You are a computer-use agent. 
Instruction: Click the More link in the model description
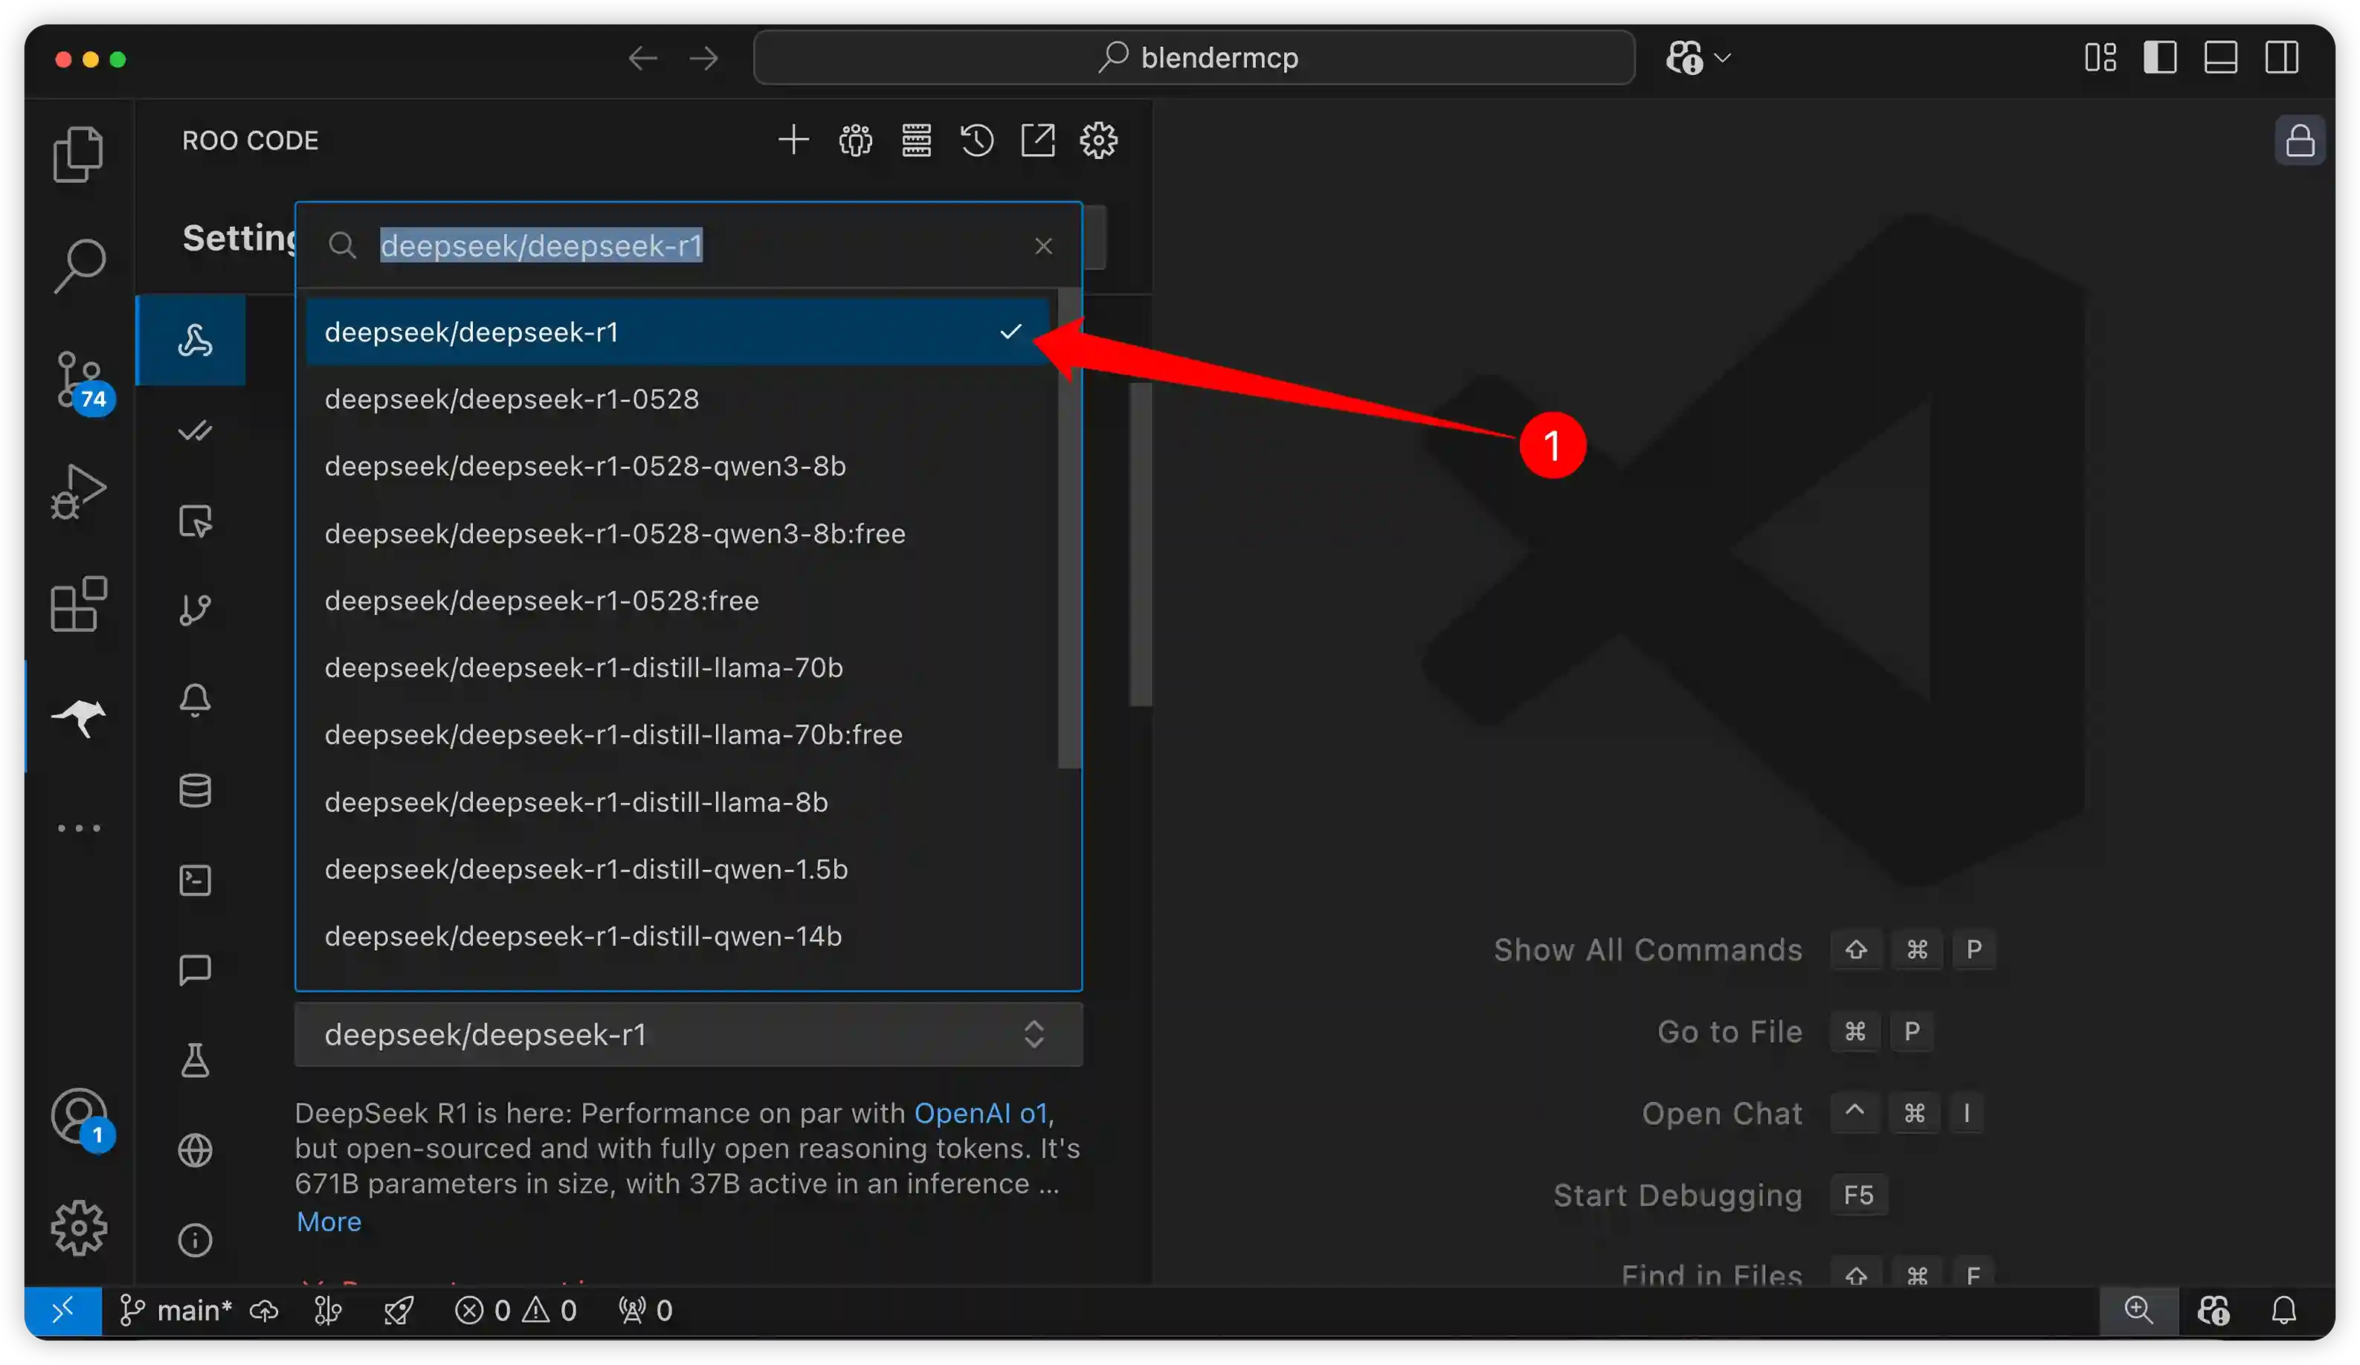328,1222
